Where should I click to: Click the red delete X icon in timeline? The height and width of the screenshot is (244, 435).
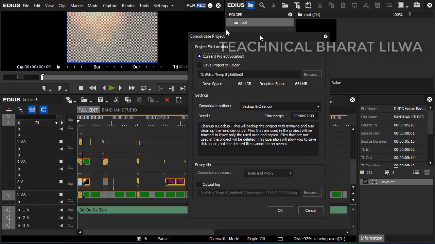coord(167,100)
